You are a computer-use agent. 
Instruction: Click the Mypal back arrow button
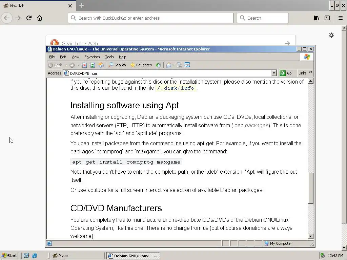7,18
